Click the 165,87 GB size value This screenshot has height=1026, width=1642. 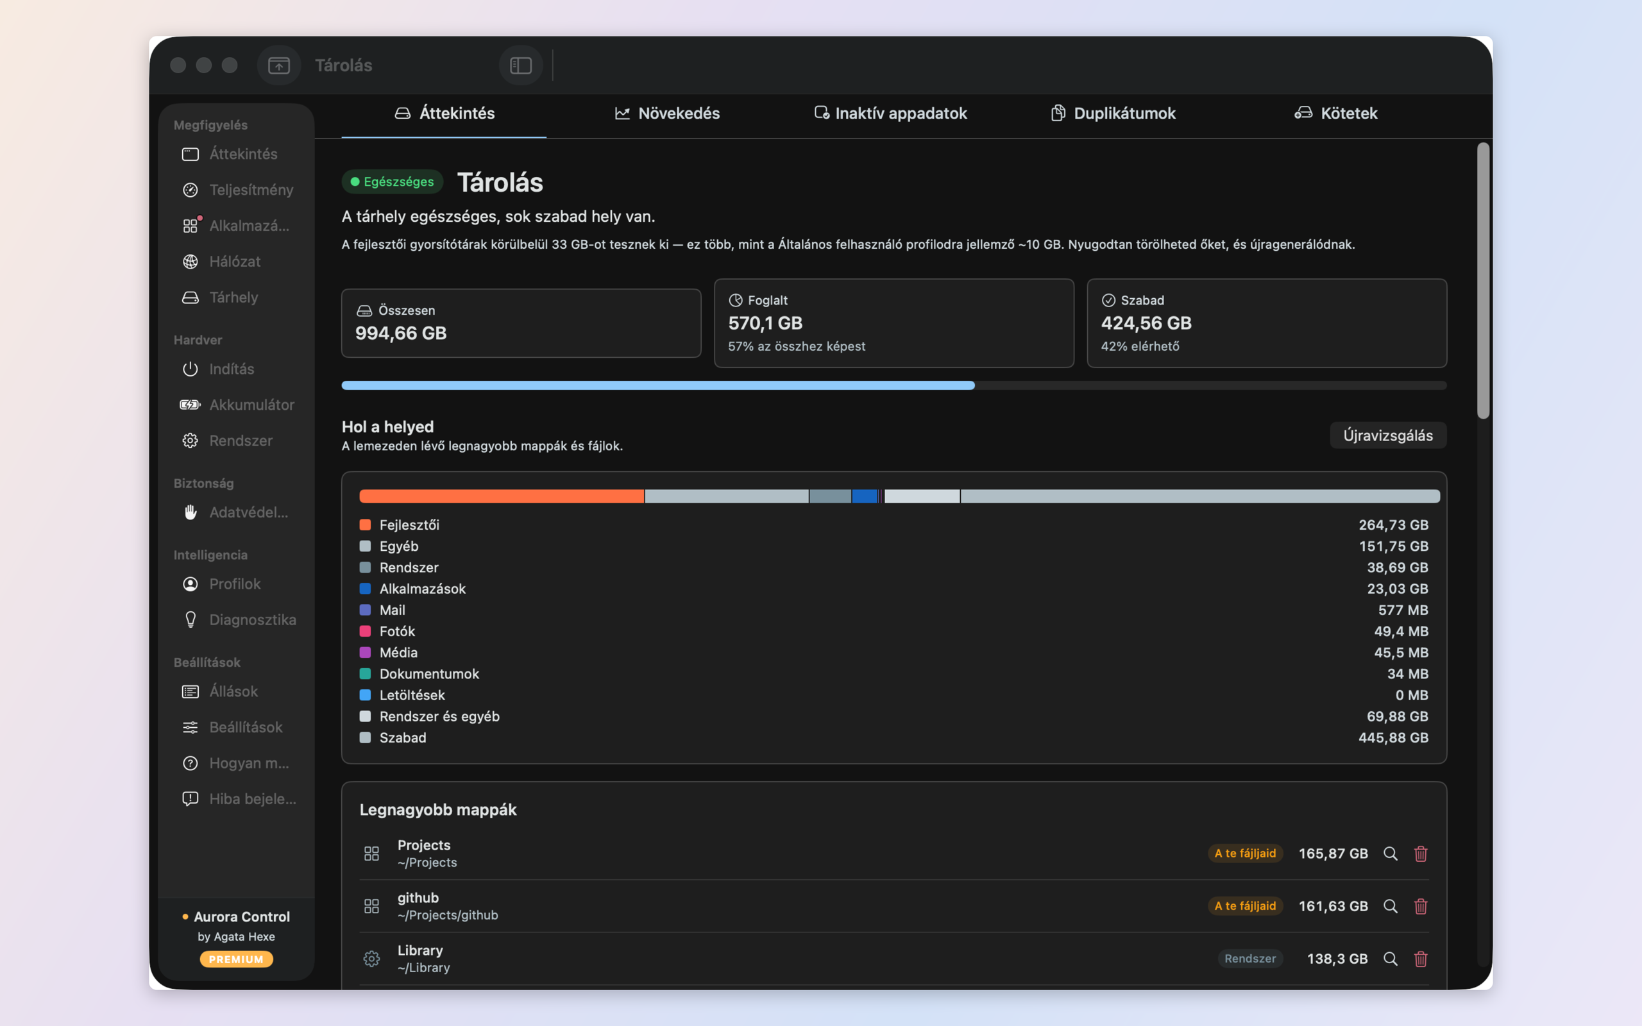(x=1333, y=854)
